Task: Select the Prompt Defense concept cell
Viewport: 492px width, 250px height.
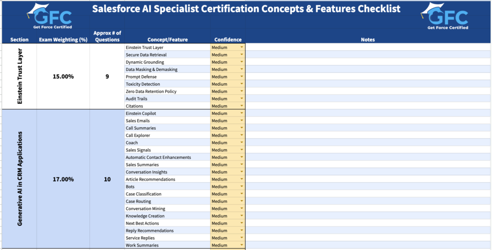Action: 168,77
